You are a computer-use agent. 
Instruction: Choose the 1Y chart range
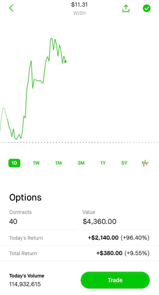(103, 163)
